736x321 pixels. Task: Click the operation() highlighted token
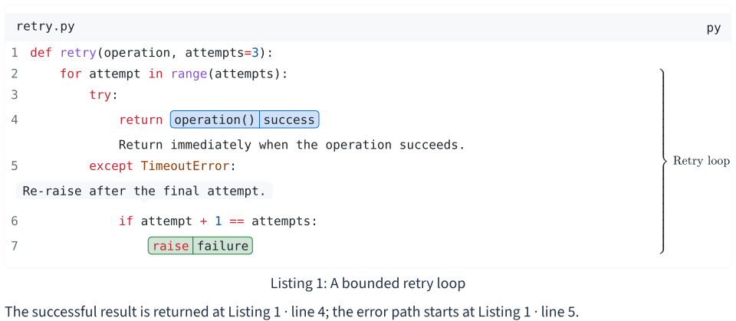(x=215, y=120)
